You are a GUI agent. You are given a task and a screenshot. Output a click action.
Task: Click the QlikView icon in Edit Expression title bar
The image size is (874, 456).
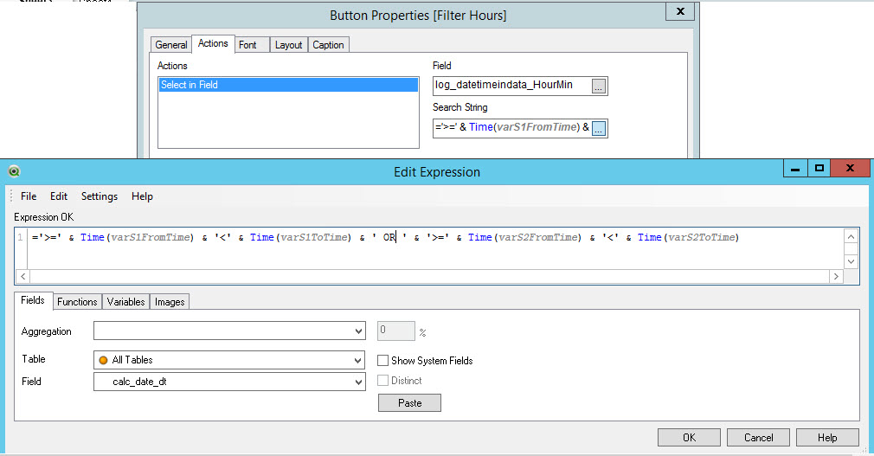[14, 171]
